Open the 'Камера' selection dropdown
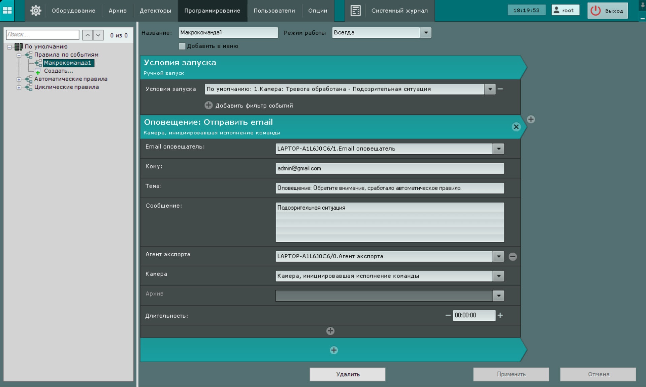 (498, 276)
